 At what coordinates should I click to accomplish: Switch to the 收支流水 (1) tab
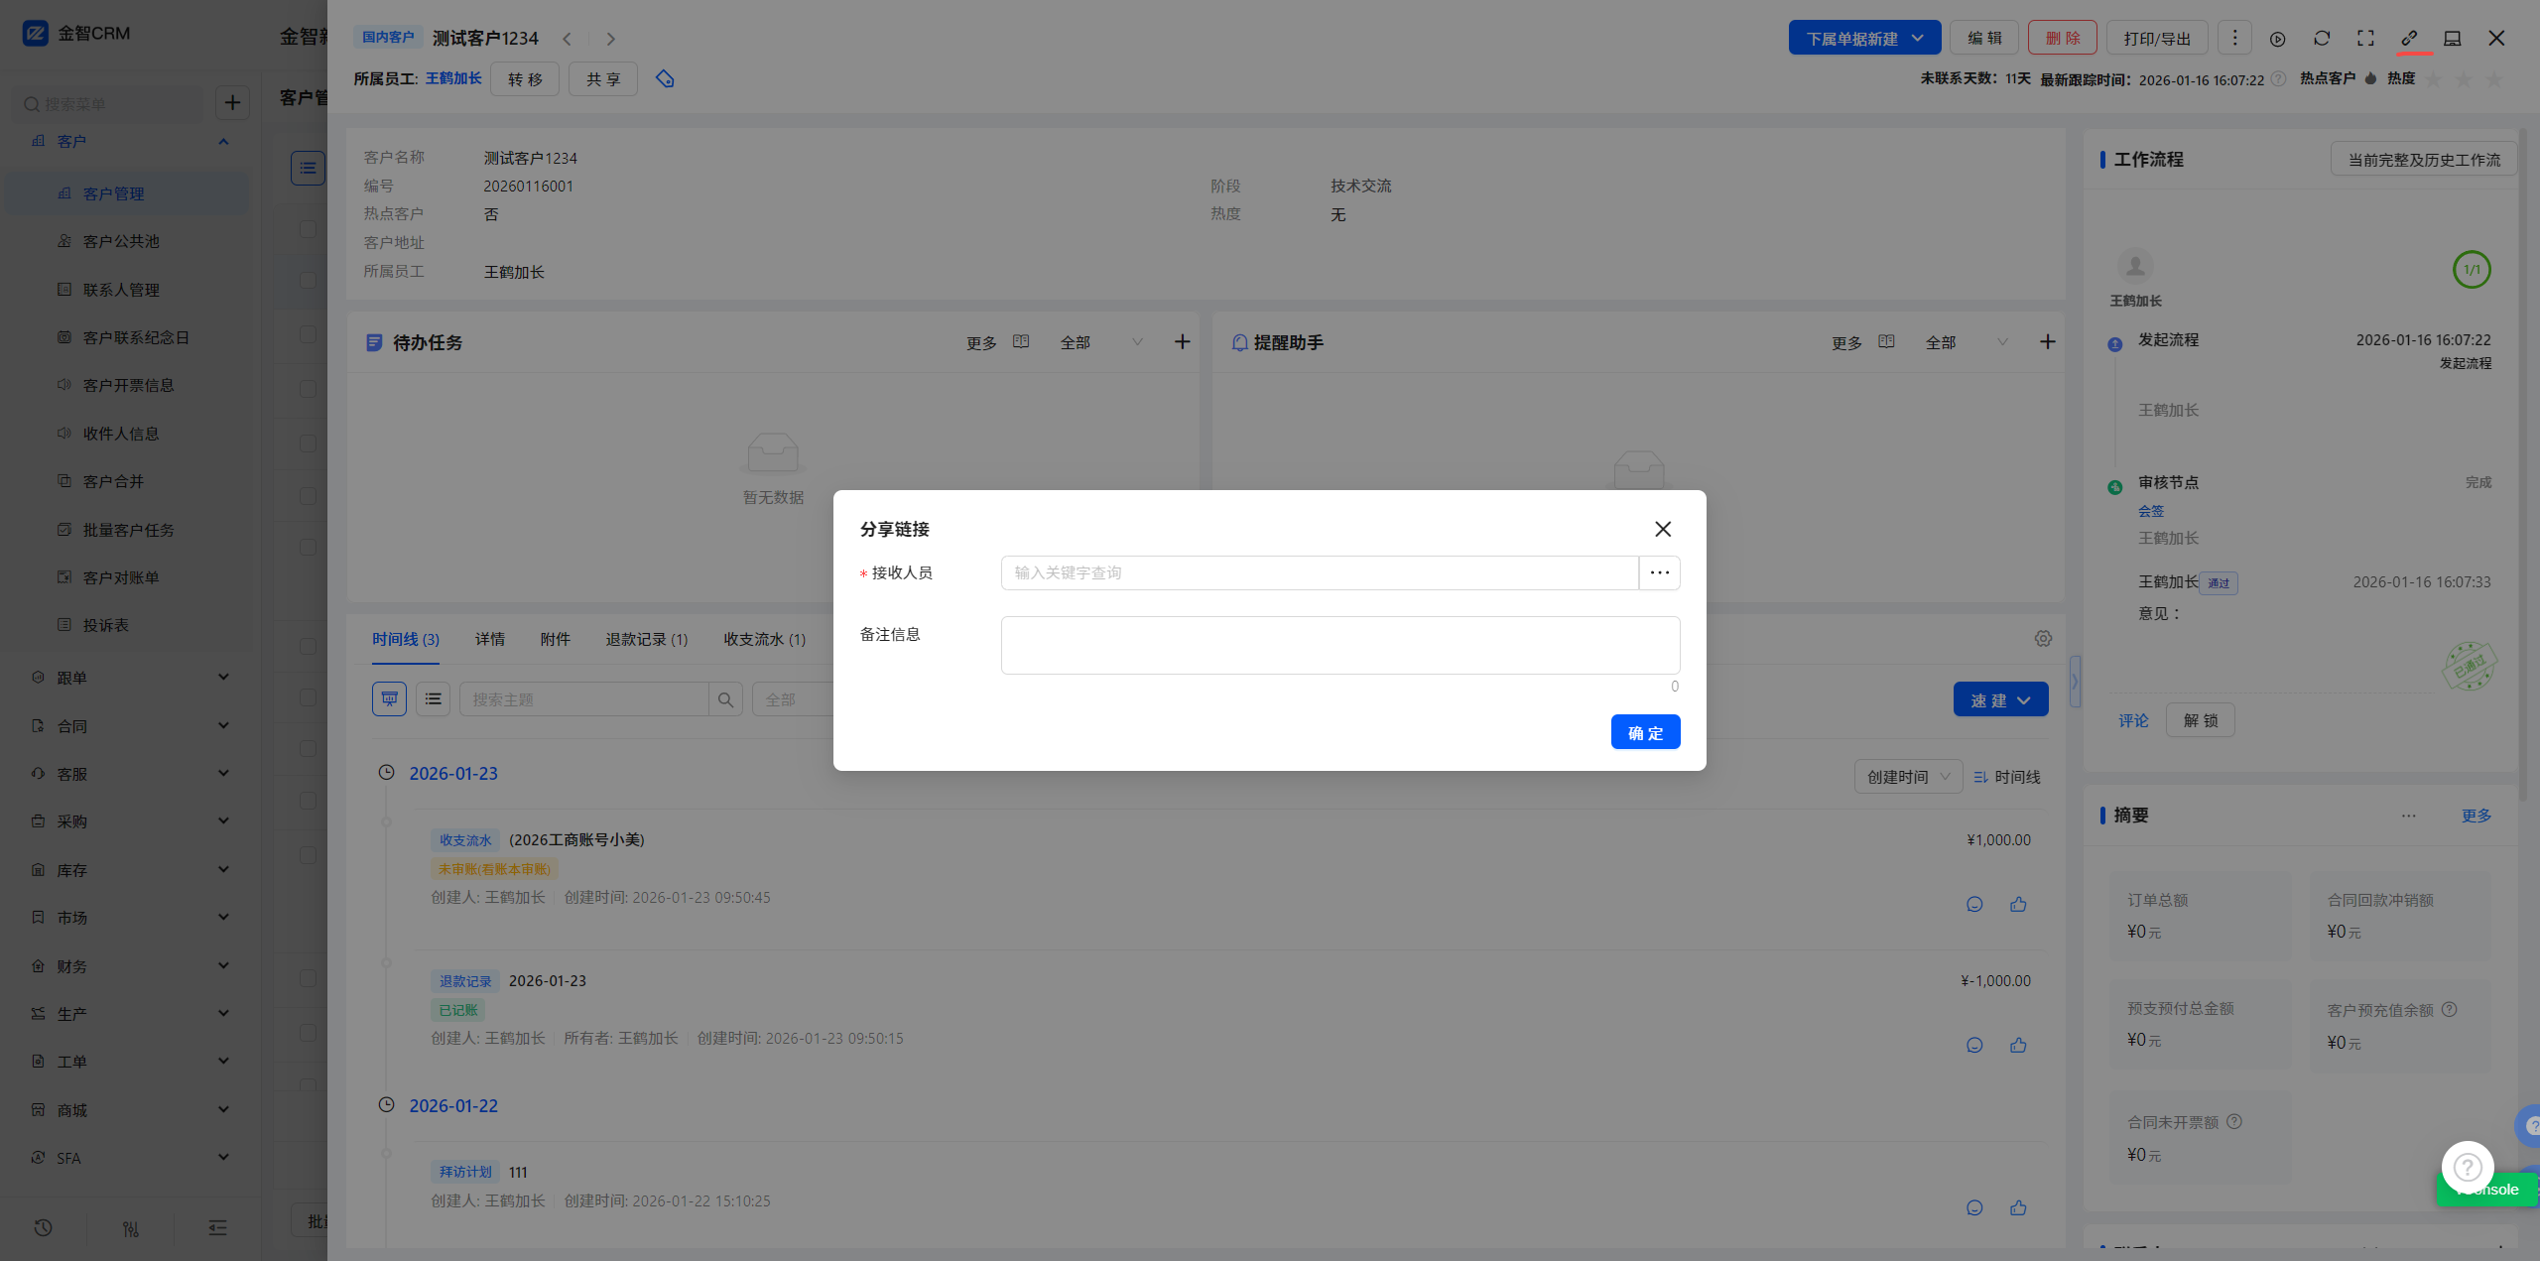pyautogui.click(x=764, y=639)
